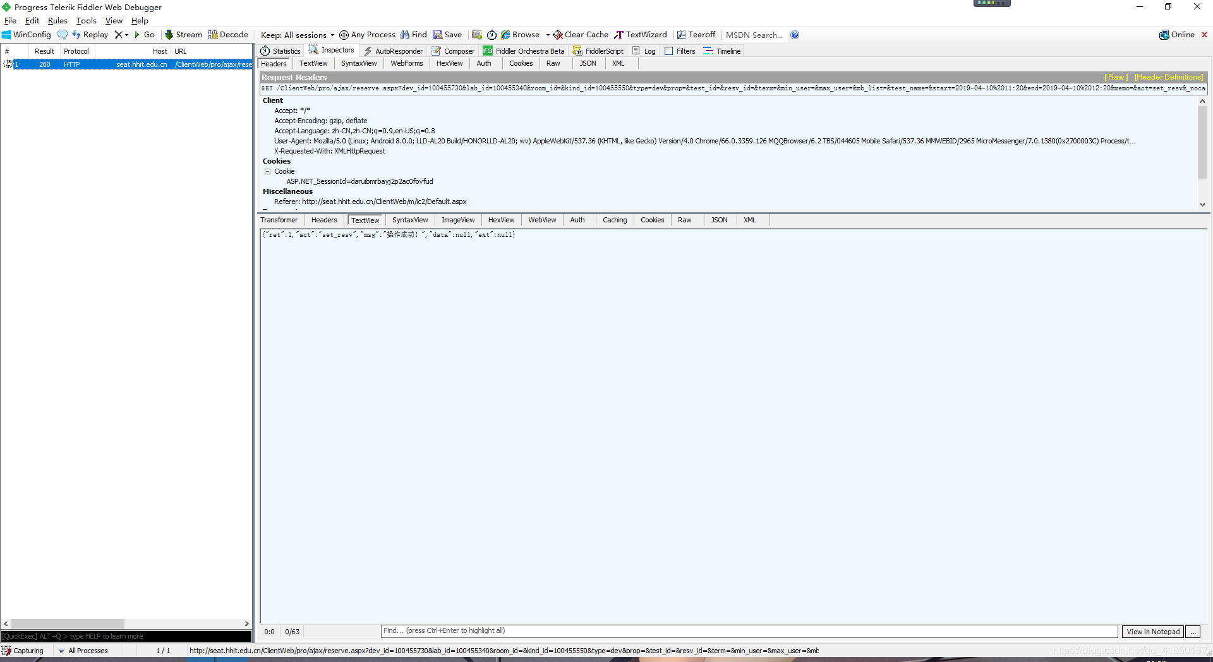Open the Tools menu
This screenshot has height=662, width=1213.
87,21
